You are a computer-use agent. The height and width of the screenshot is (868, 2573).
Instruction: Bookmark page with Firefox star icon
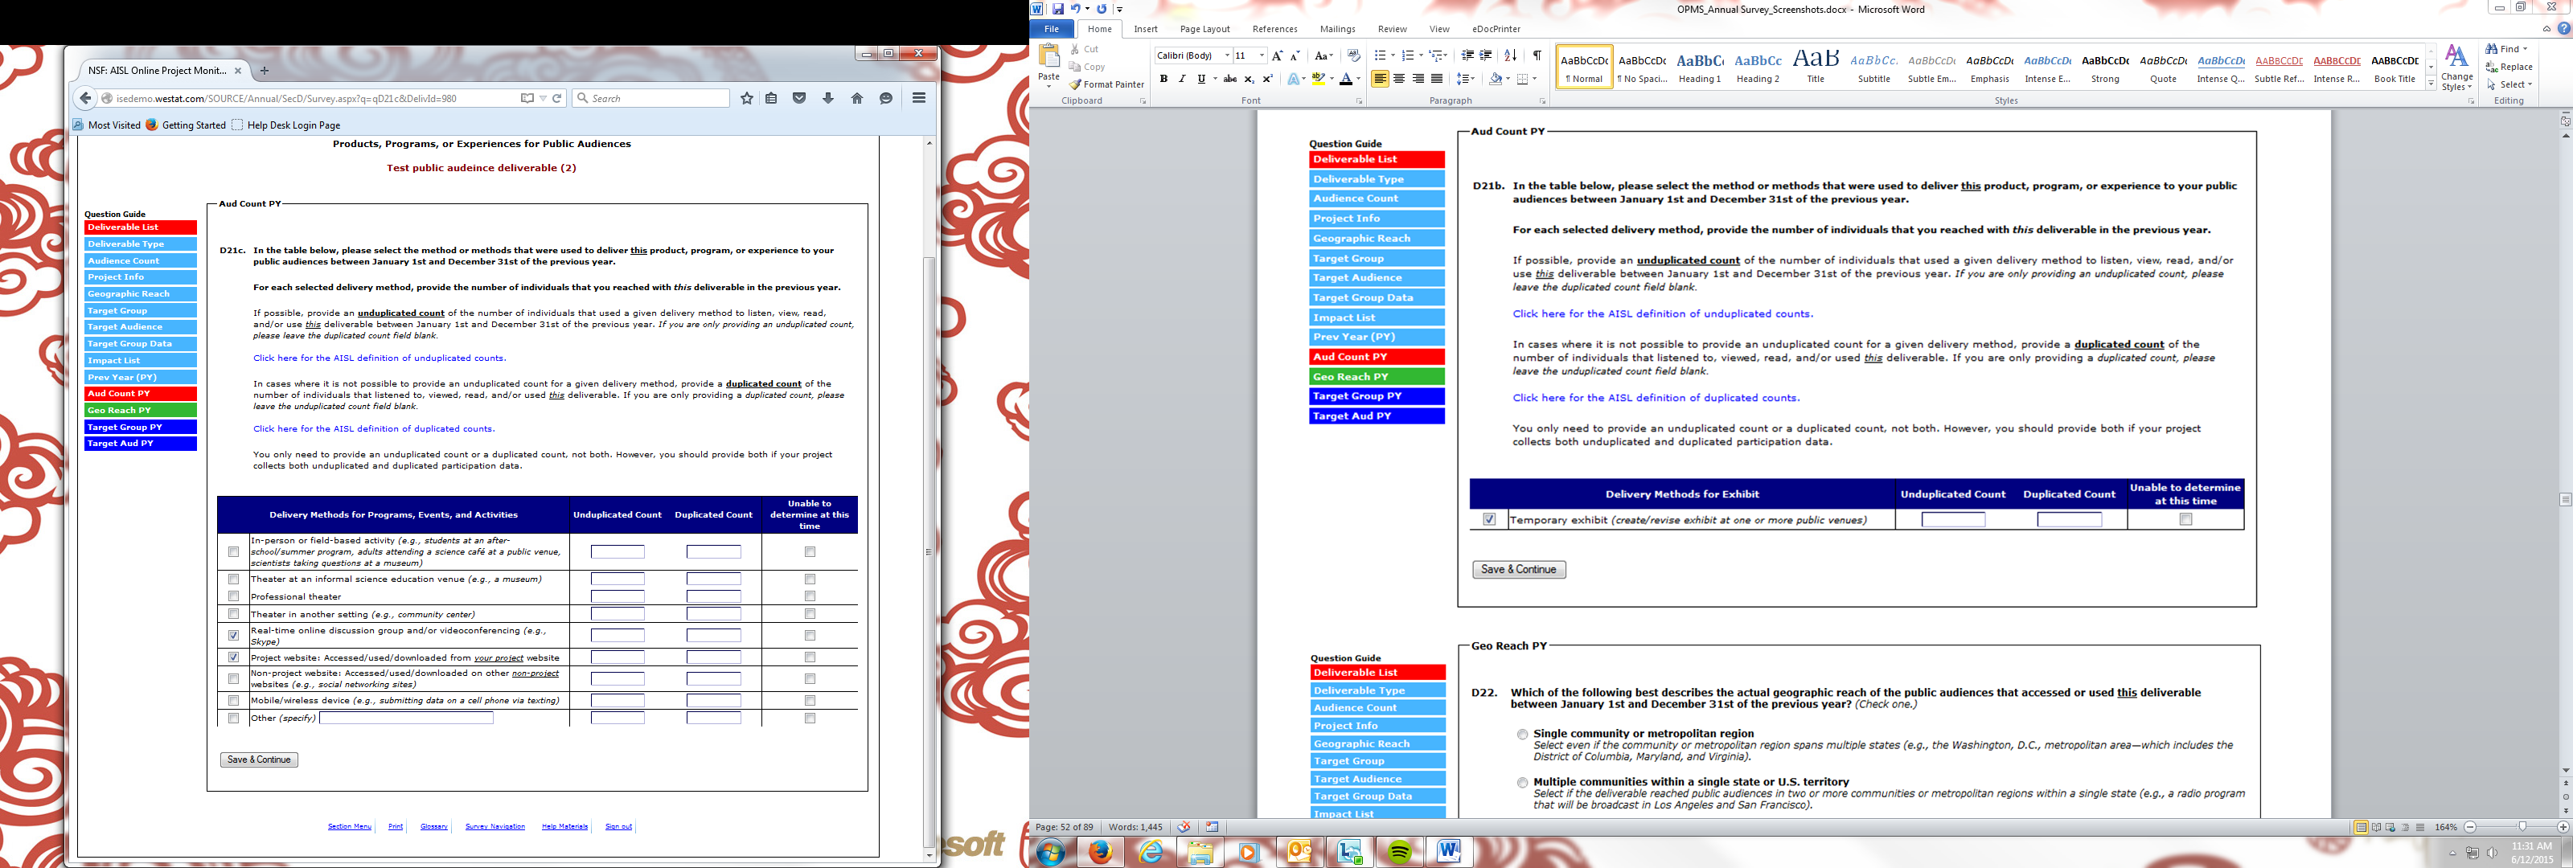click(746, 99)
